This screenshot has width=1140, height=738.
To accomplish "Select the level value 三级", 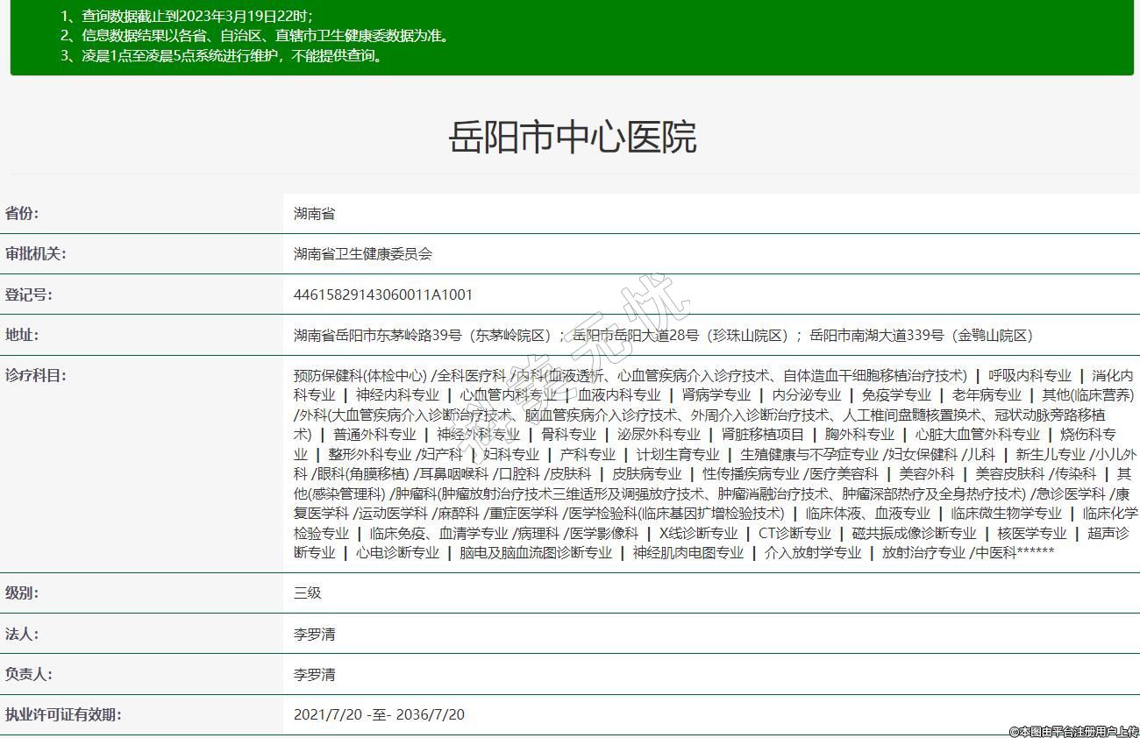I will pos(308,593).
